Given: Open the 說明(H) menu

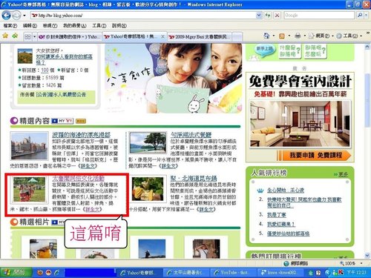Looking at the screenshot, I should [119, 26].
